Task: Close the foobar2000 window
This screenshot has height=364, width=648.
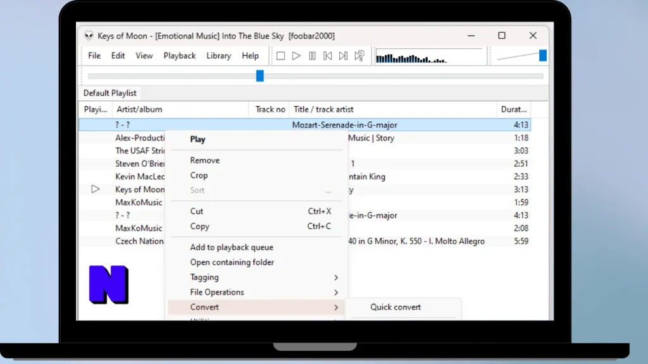Action: click(x=533, y=35)
